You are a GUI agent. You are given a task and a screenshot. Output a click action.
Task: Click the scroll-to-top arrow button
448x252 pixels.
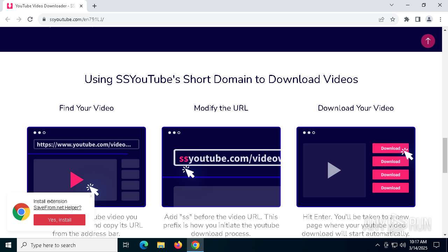(x=428, y=41)
